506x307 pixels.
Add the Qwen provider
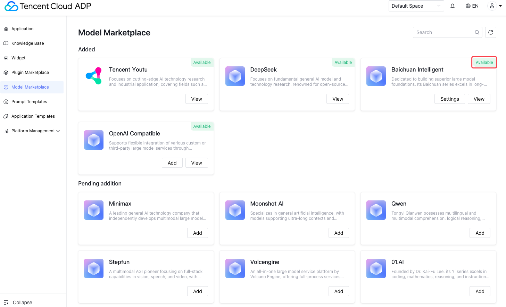click(x=480, y=233)
